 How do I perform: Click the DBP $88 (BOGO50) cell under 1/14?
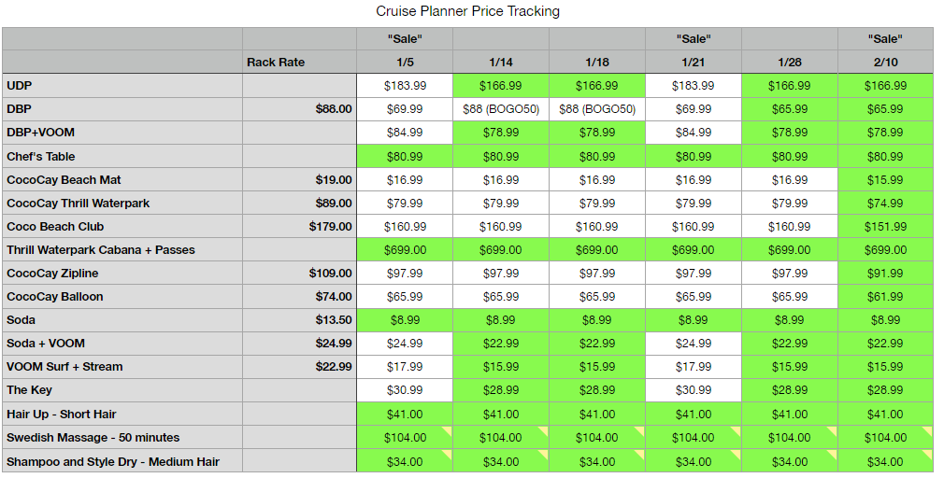[x=501, y=109]
